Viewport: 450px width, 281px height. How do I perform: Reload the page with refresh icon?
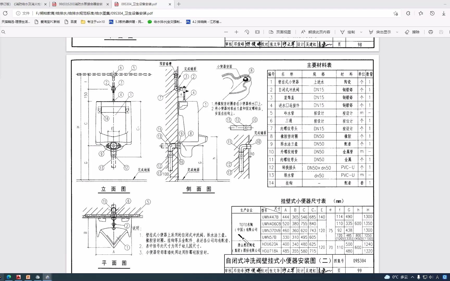click(5, 13)
